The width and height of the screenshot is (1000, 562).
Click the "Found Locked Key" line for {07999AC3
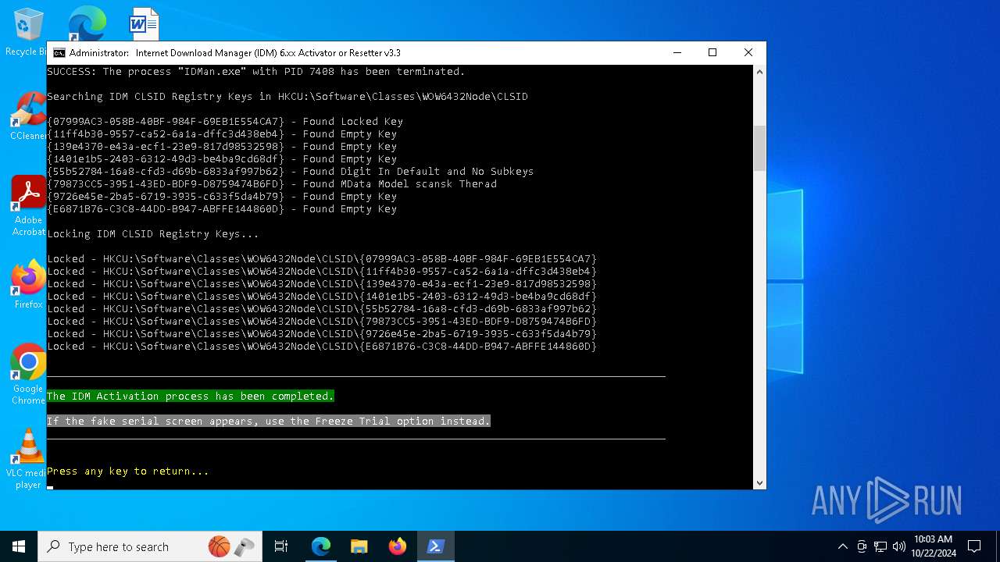point(225,122)
